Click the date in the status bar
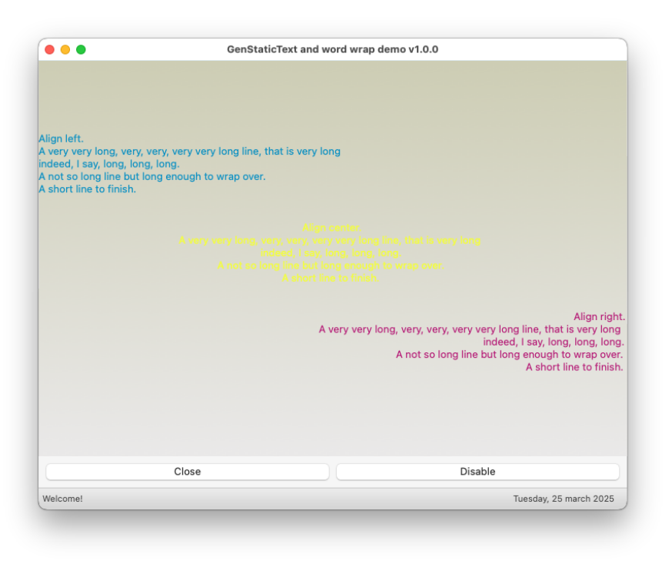Screen dimensions: 672x564 coord(564,499)
